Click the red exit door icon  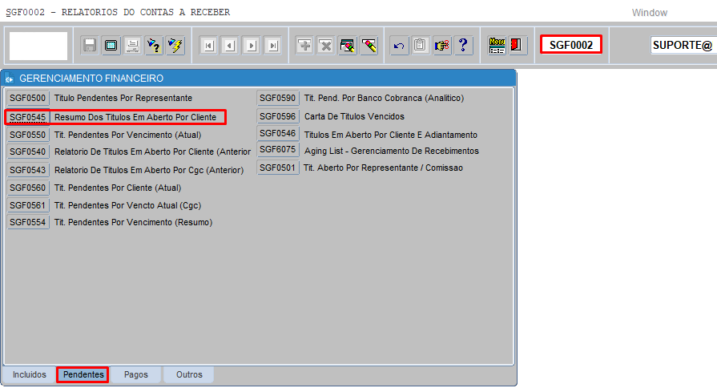(x=517, y=46)
